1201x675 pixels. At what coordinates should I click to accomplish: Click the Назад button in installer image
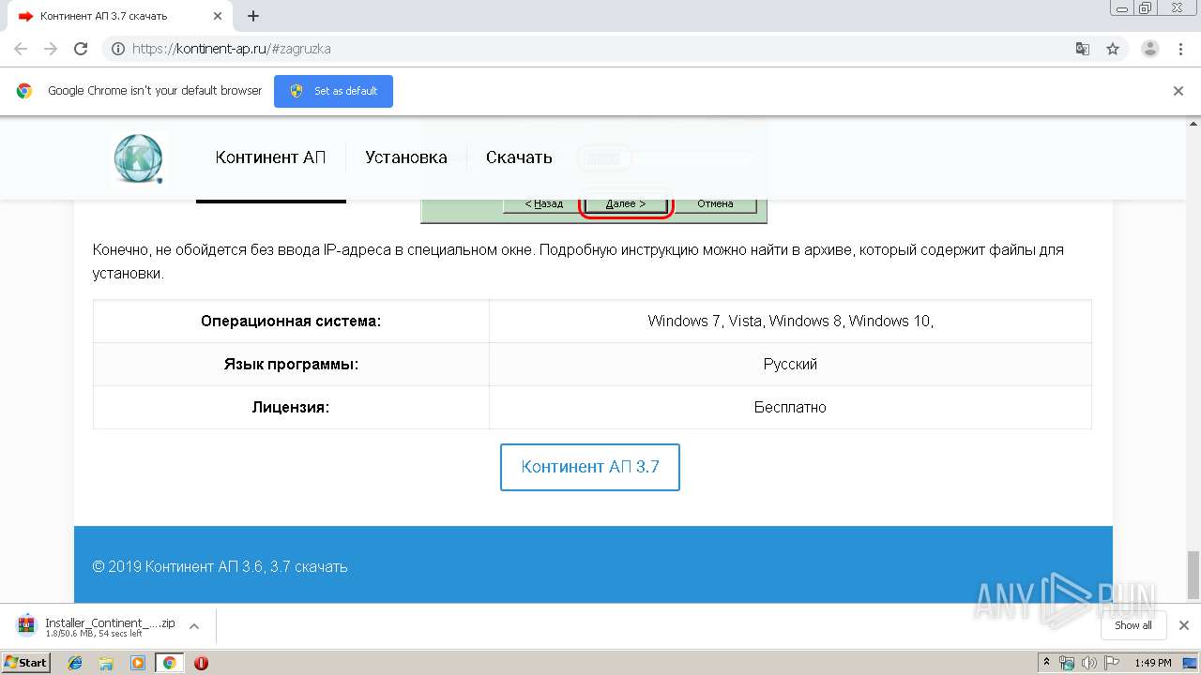(x=543, y=203)
